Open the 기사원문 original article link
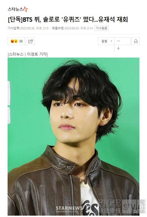Screen dimensions: 147x217 click(x=102, y=28)
